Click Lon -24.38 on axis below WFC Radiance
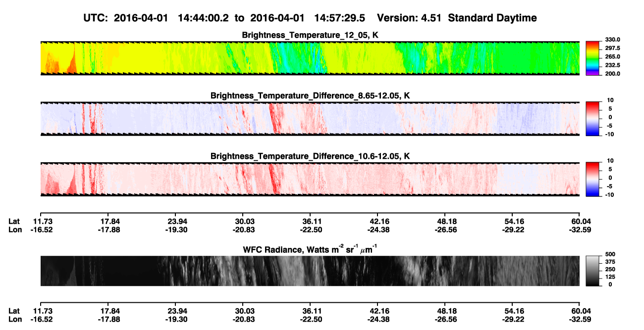The image size is (644, 330). [x=377, y=319]
